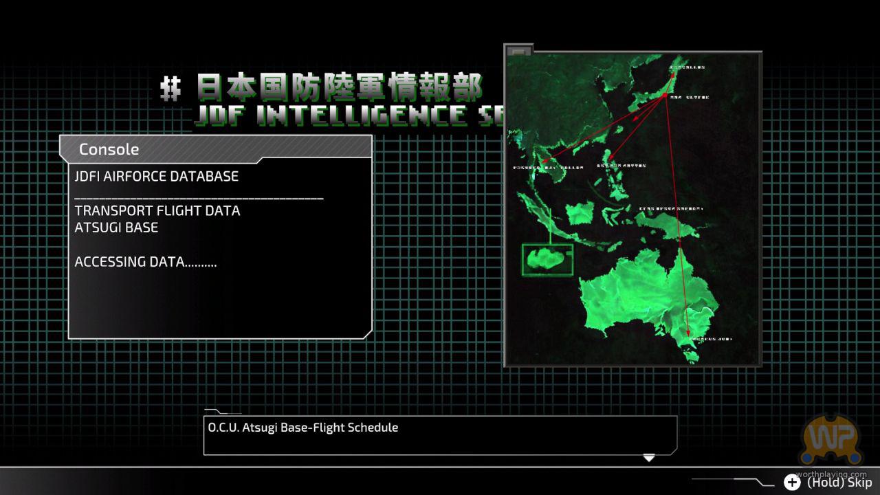Select the JDFI AIRFORCE DATABASE line
The width and height of the screenshot is (880, 495).
coord(157,176)
